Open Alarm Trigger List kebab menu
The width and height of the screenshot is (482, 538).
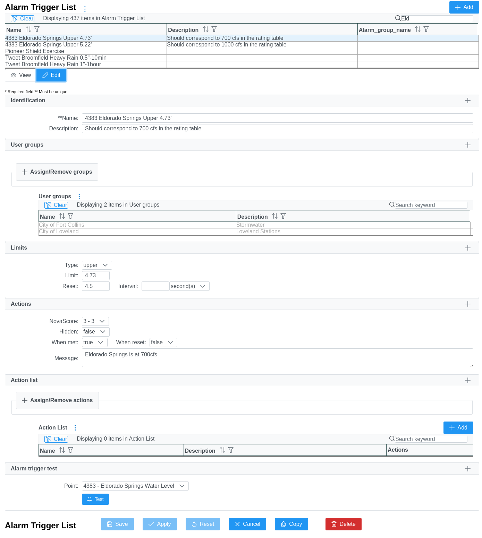(x=85, y=9)
